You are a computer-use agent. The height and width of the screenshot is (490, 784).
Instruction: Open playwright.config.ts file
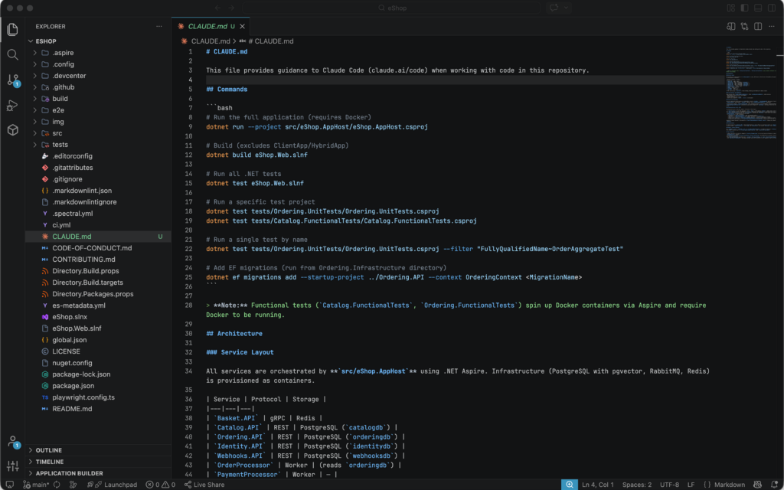pyautogui.click(x=98, y=397)
